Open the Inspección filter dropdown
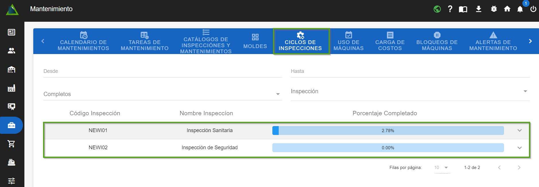 (x=410, y=91)
